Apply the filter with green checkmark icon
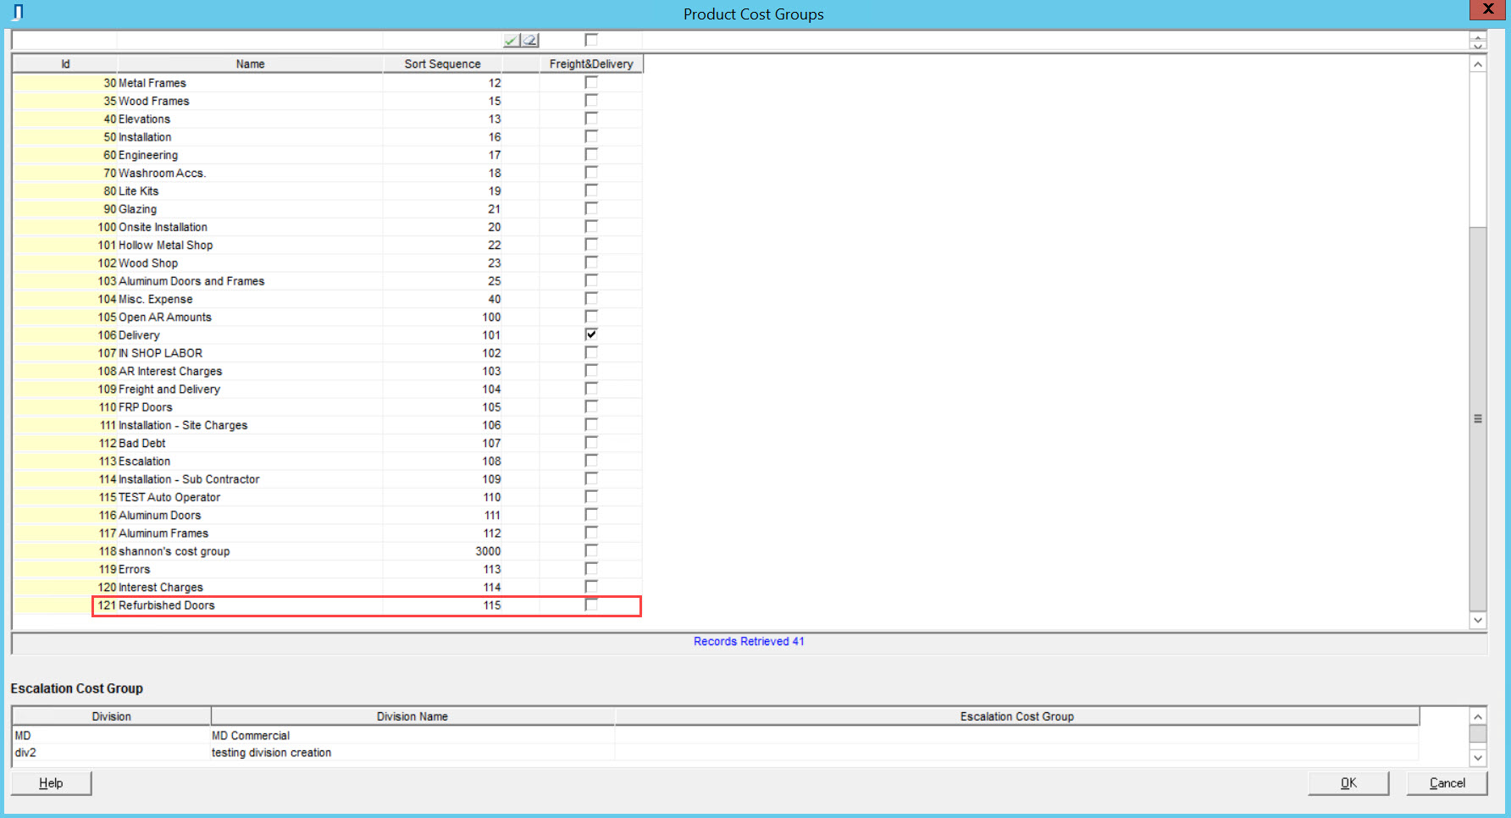 click(511, 40)
